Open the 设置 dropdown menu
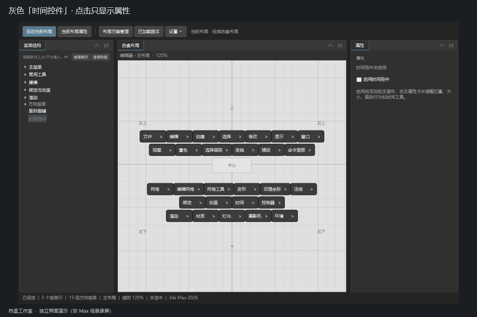The width and height of the screenshot is (477, 317). click(x=176, y=31)
